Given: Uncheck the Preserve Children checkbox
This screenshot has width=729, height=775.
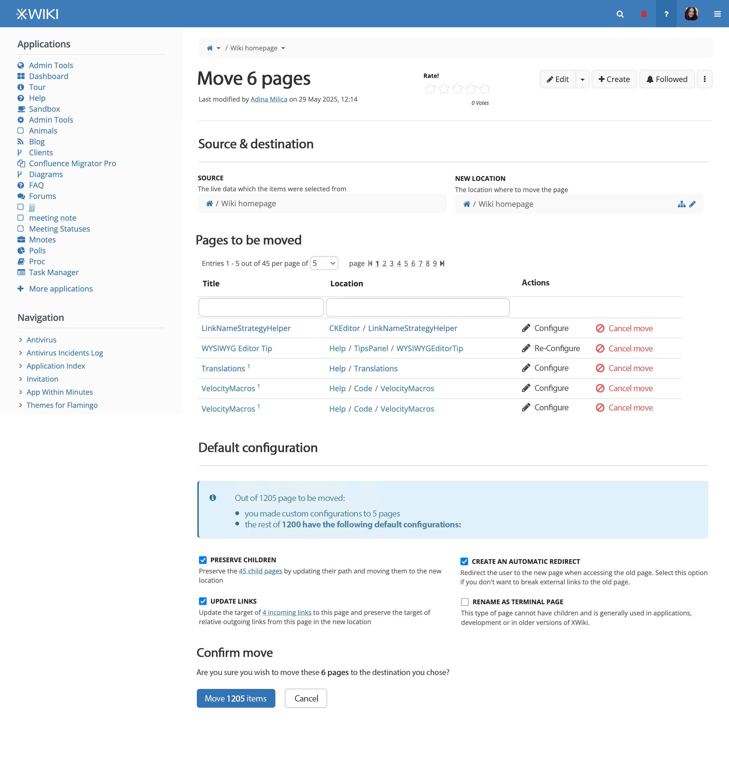Looking at the screenshot, I should [203, 560].
